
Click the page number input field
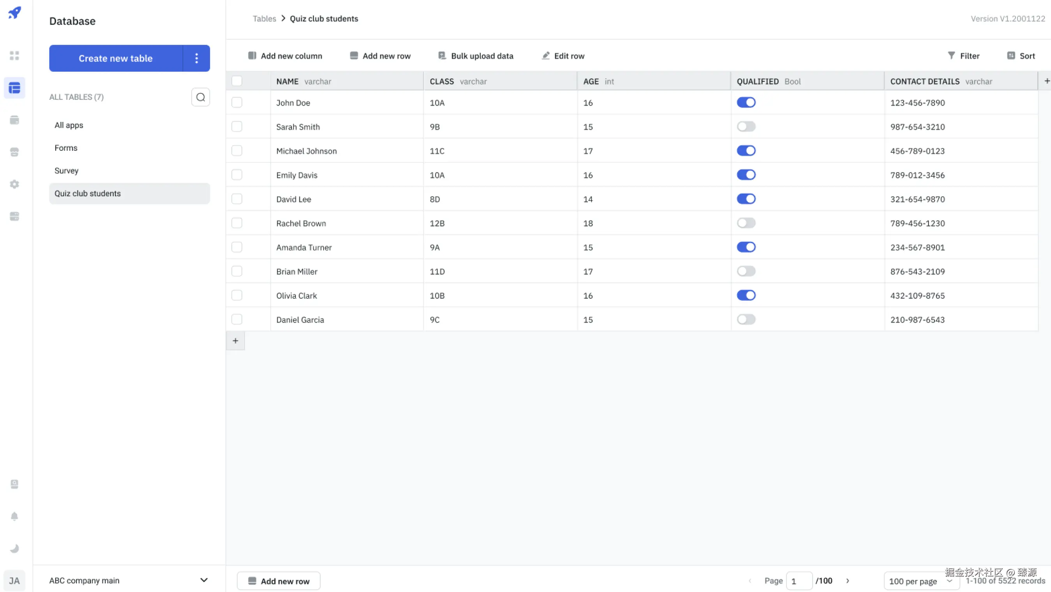tap(799, 581)
